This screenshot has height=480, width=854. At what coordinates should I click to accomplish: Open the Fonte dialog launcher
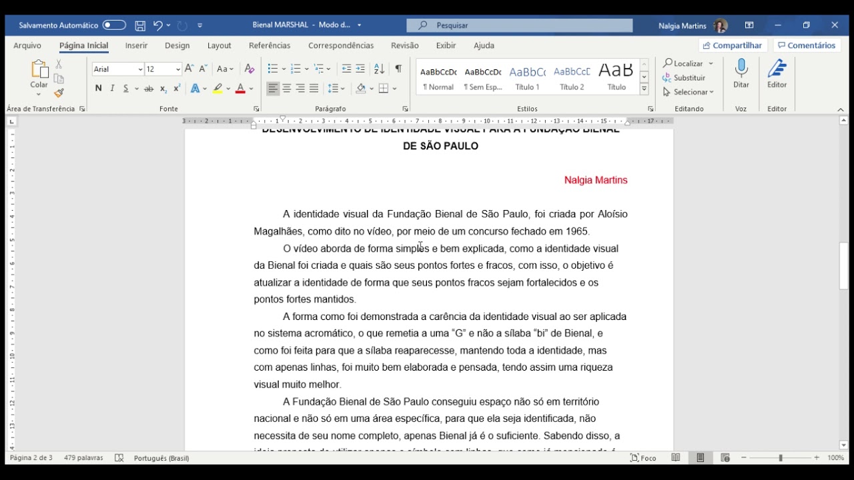click(256, 109)
